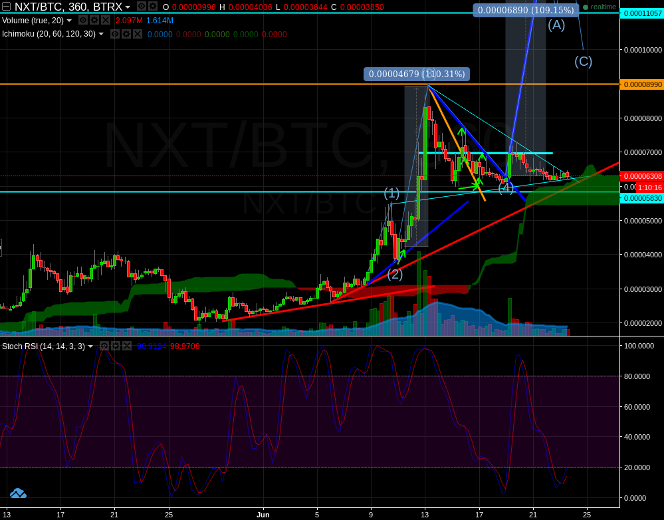Click the Jun label on the time axis
664x520 pixels.
point(263,515)
